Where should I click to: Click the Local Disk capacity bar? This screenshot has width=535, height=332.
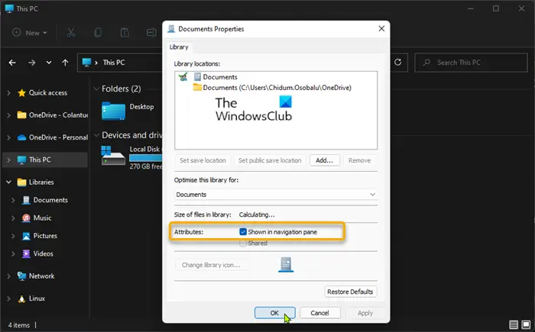146,158
